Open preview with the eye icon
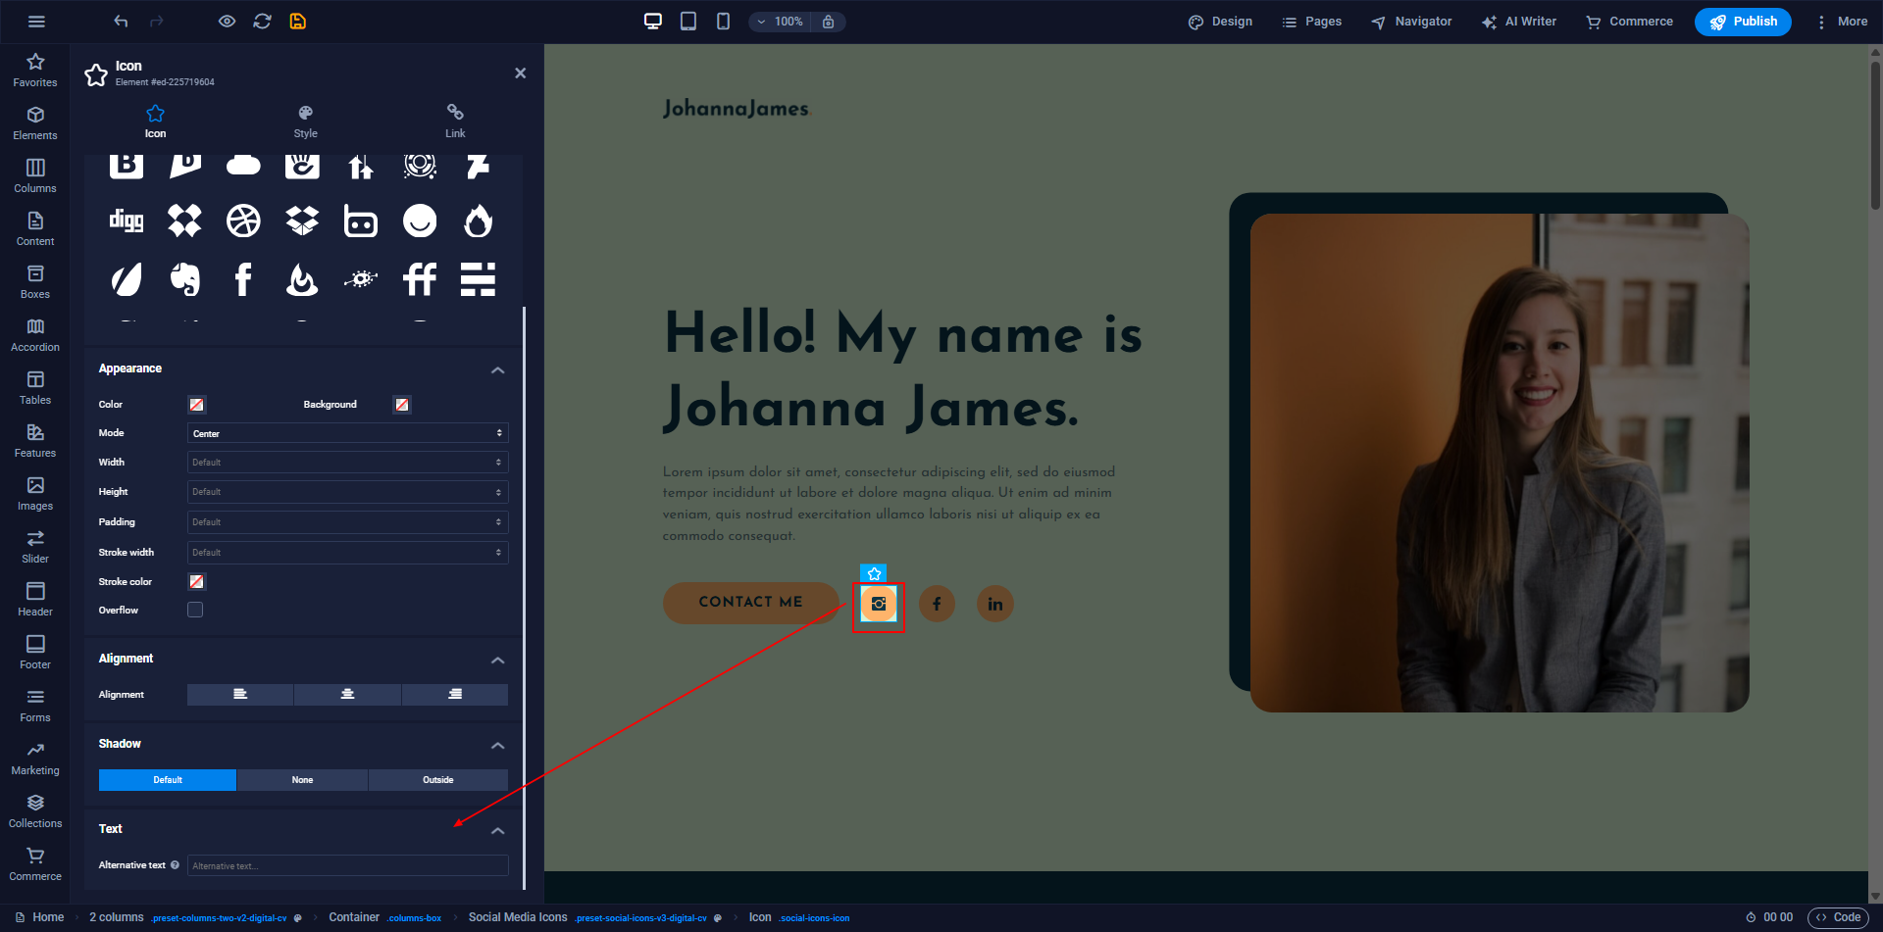The width and height of the screenshot is (1883, 932). 227,22
